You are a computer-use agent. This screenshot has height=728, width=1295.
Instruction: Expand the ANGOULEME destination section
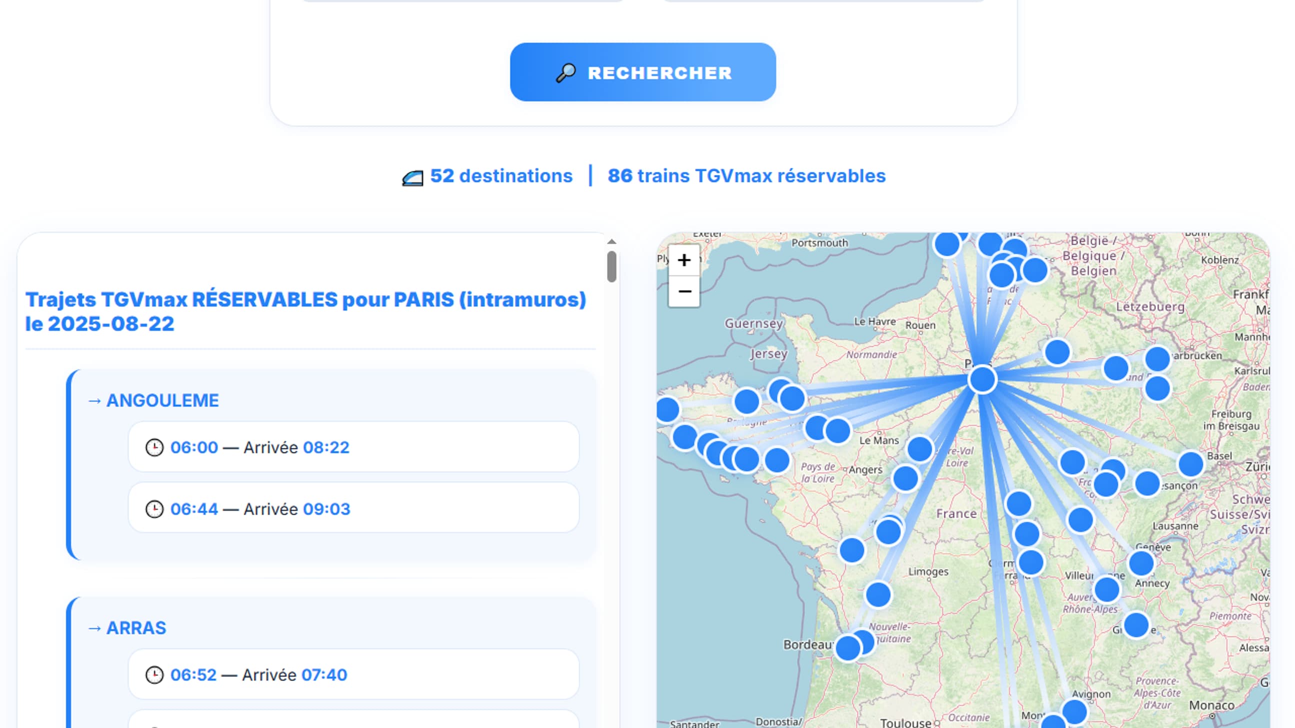(x=161, y=400)
